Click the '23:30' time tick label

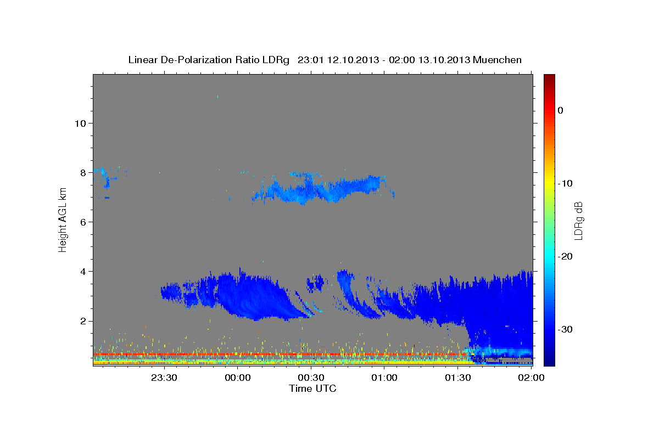[164, 378]
